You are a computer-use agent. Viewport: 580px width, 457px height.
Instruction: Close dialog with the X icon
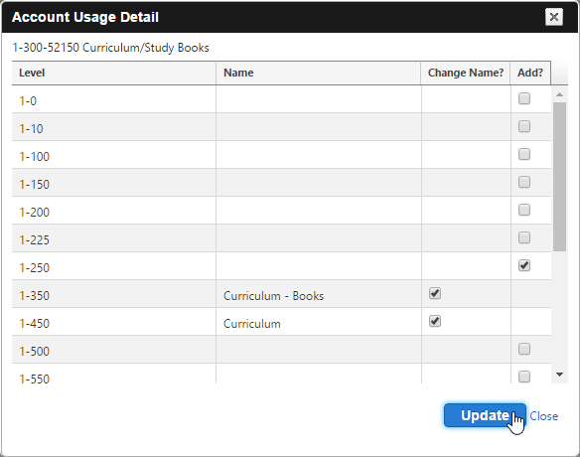pyautogui.click(x=554, y=17)
